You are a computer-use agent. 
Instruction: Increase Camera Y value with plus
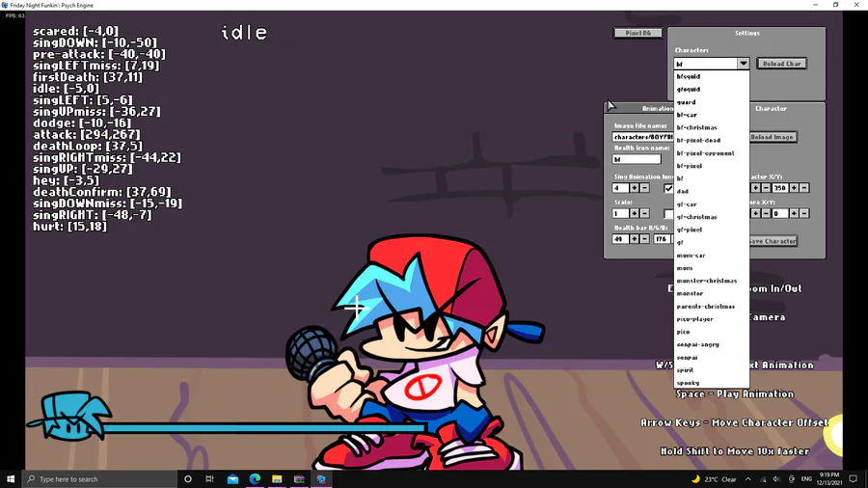pyautogui.click(x=795, y=213)
